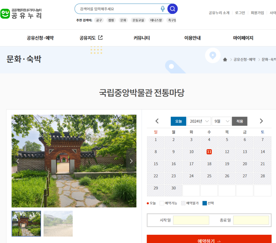
Task: Click the 로그인 link
Action: point(240,13)
